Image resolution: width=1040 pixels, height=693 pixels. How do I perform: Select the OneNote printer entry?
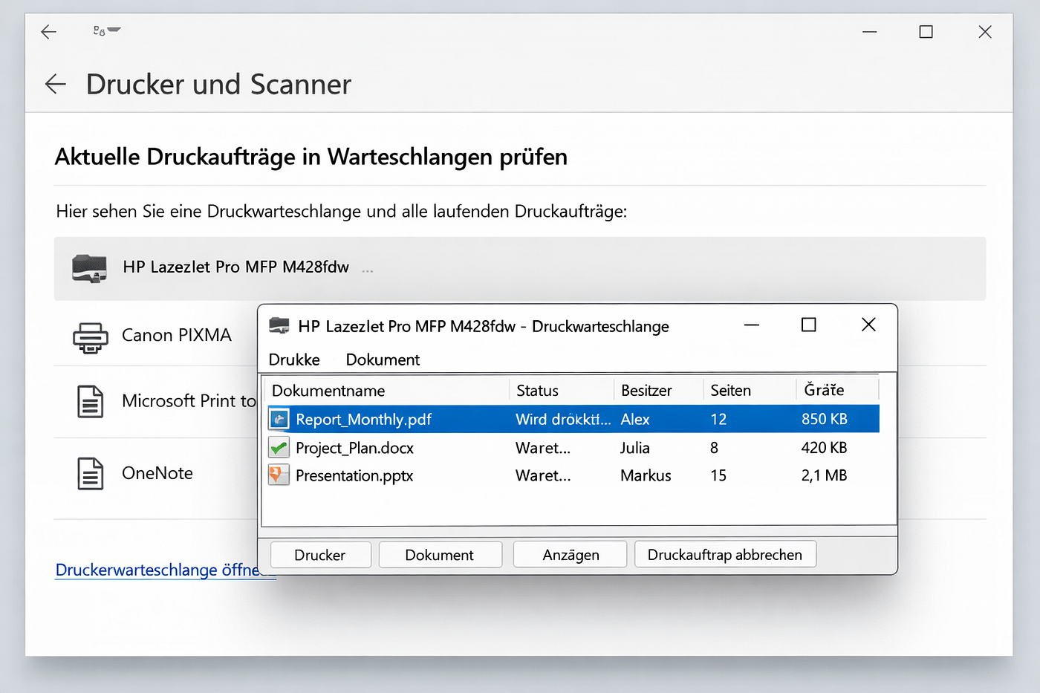tap(156, 473)
